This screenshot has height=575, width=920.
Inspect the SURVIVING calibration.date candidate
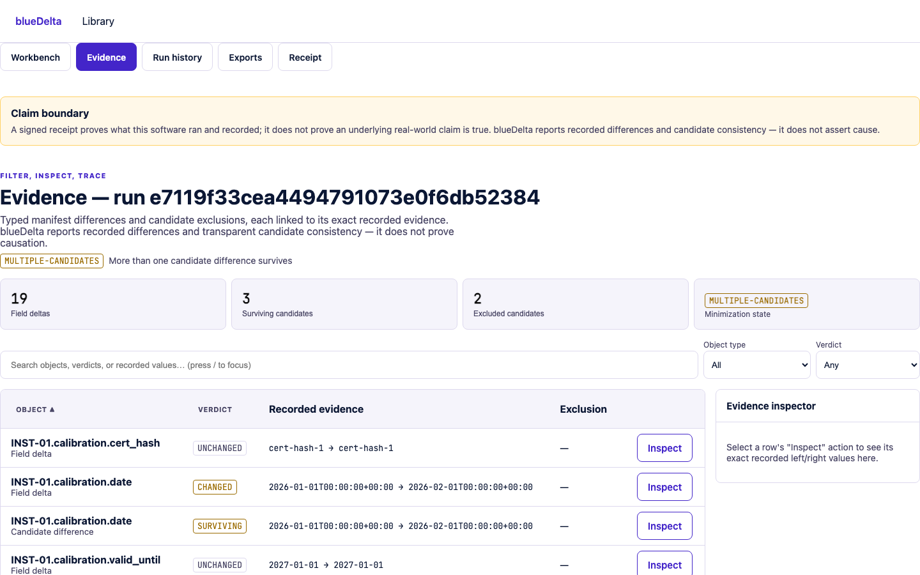tap(664, 526)
